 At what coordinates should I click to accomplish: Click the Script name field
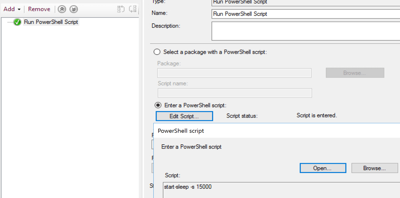tap(234, 93)
